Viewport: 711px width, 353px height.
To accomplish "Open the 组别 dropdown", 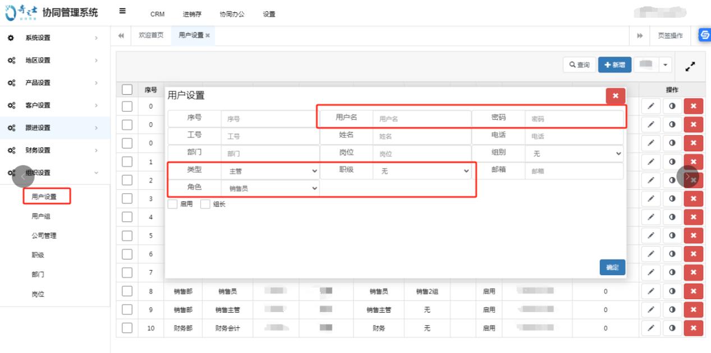I will click(x=575, y=154).
